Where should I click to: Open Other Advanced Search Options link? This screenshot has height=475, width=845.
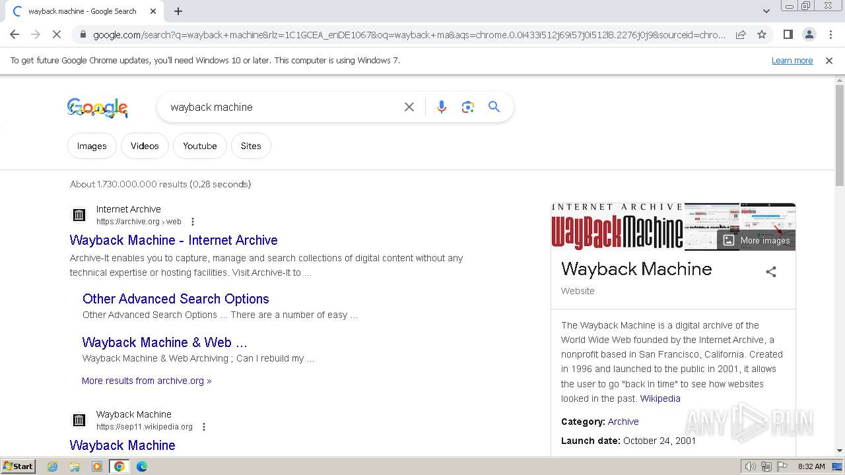click(x=176, y=299)
